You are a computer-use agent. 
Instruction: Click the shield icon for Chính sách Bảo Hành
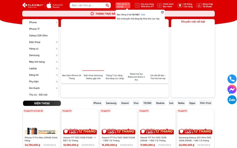pyautogui.click(x=159, y=6)
